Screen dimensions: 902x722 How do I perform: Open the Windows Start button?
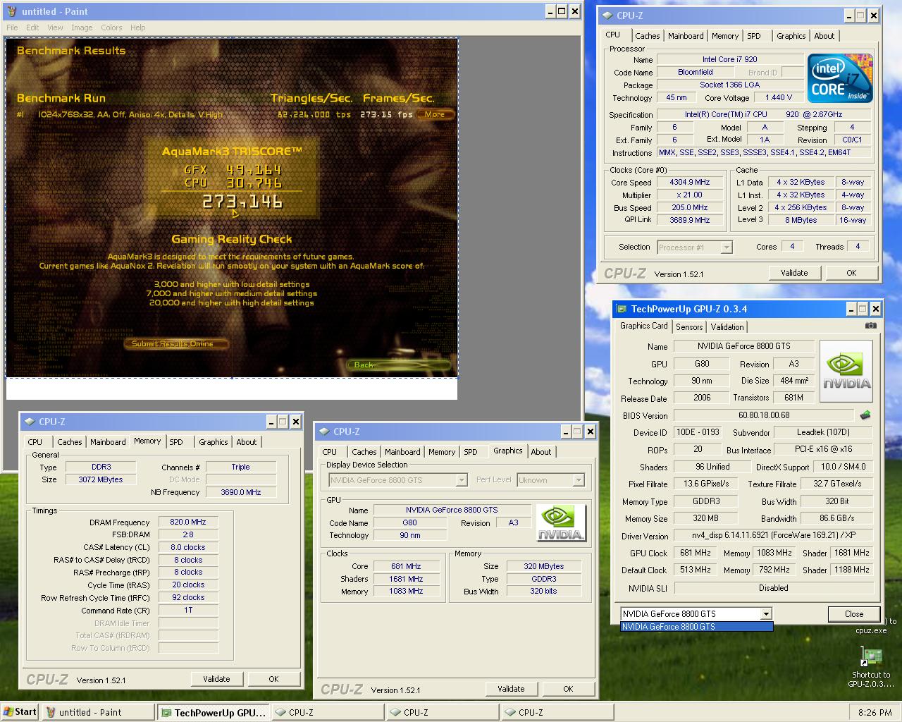coord(20,711)
